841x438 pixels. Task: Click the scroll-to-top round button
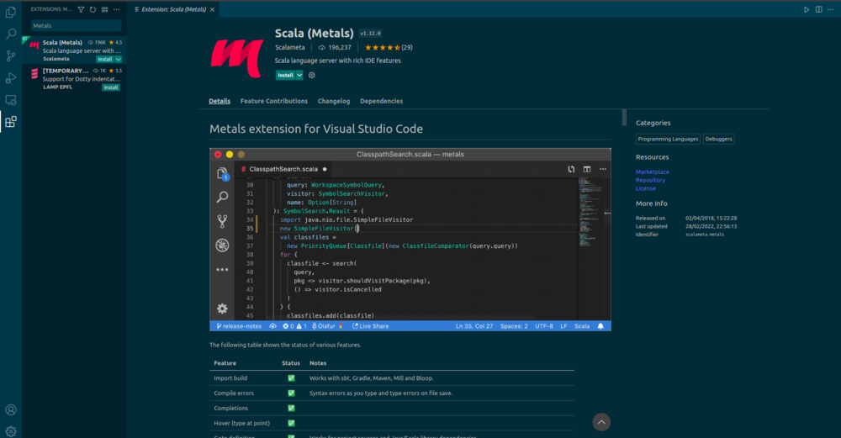pos(601,422)
